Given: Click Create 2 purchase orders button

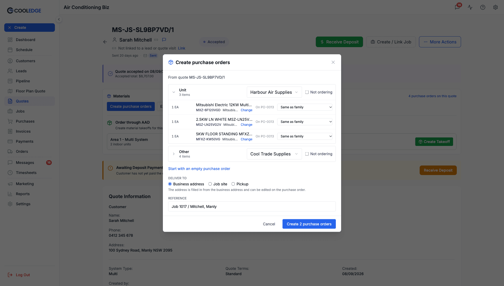Looking at the screenshot, I should click(309, 224).
